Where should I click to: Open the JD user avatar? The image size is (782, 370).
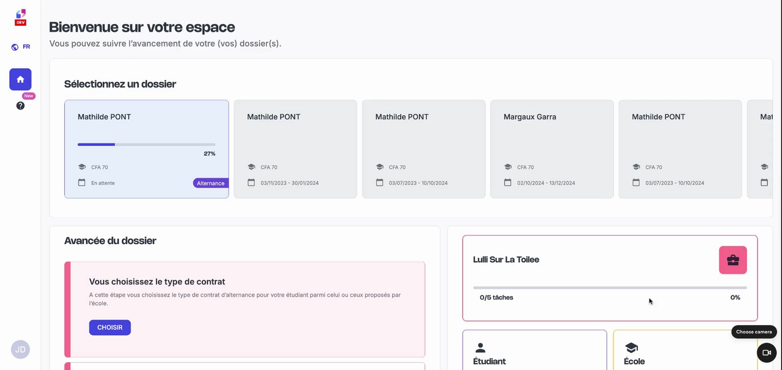[x=21, y=349]
